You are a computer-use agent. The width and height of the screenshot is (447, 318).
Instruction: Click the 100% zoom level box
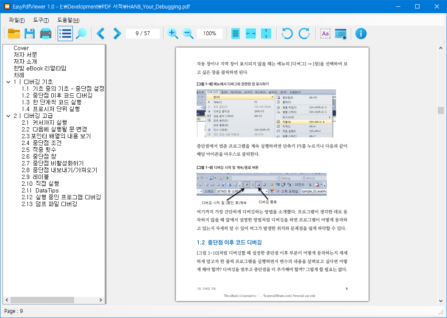point(210,33)
